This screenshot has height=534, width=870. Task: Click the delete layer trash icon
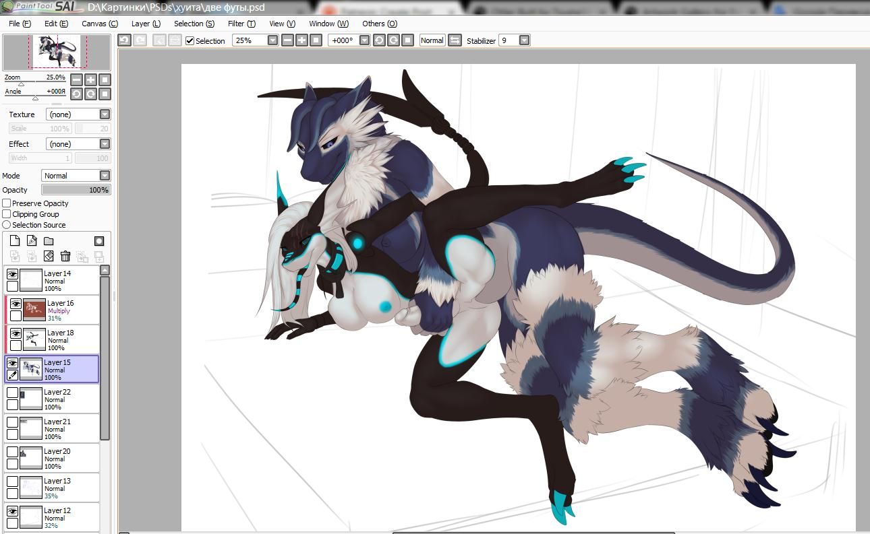click(65, 256)
